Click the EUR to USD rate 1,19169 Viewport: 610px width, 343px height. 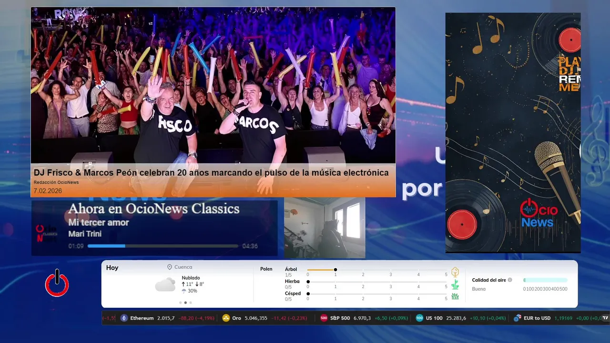click(563, 318)
